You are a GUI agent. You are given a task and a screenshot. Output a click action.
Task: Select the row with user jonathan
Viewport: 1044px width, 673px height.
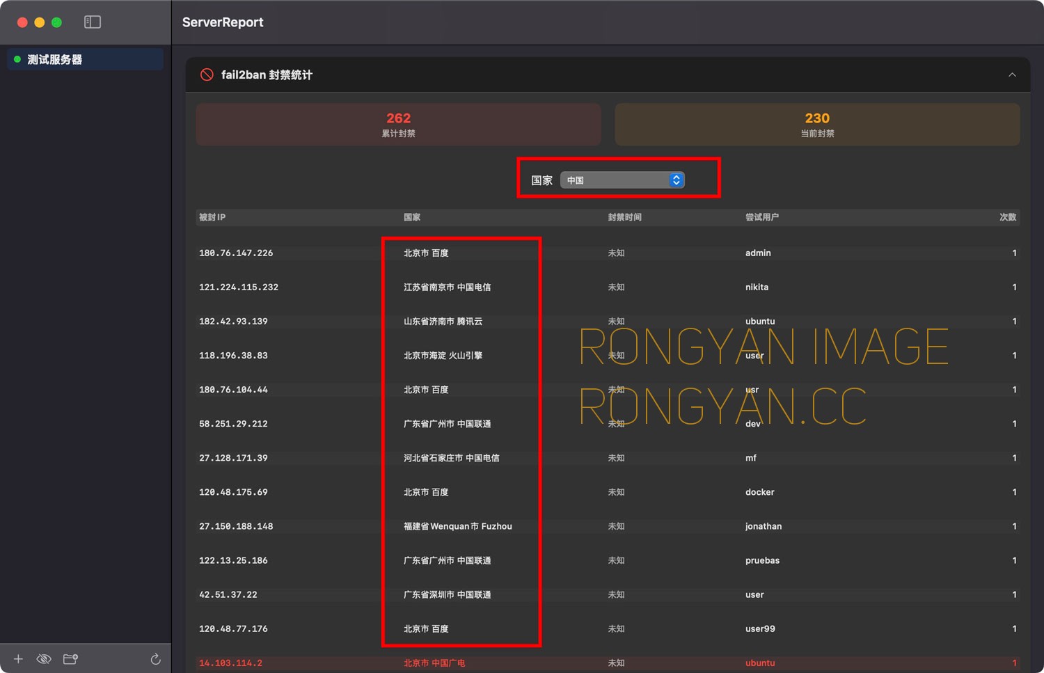[x=608, y=526]
